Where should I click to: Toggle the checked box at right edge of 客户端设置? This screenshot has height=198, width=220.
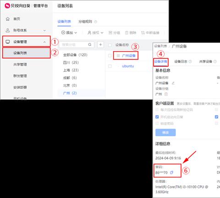coord(216,117)
